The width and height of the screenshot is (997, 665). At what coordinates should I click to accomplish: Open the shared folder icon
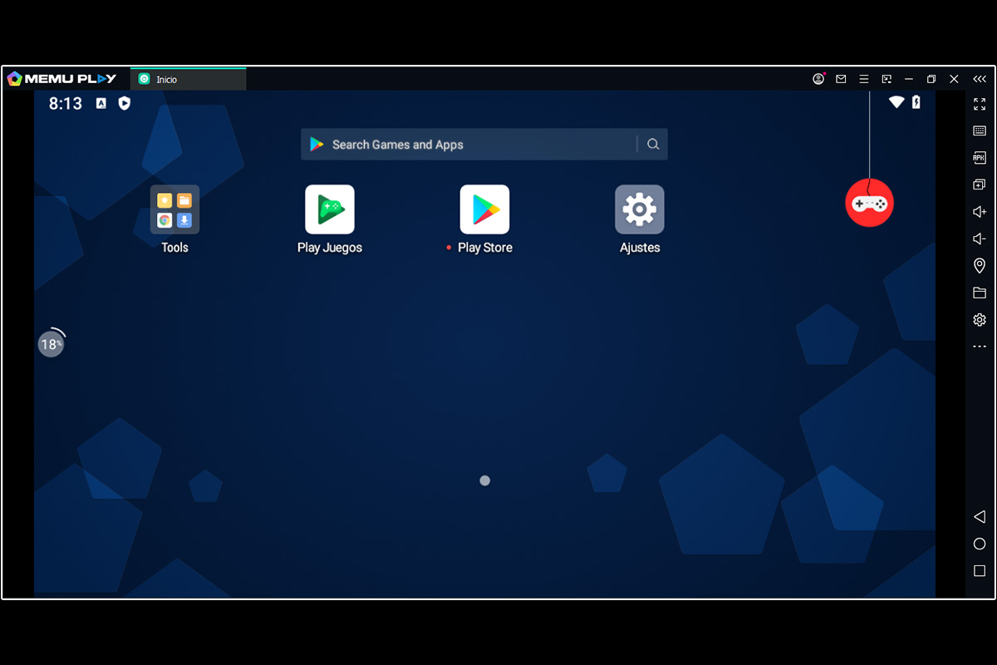(980, 293)
